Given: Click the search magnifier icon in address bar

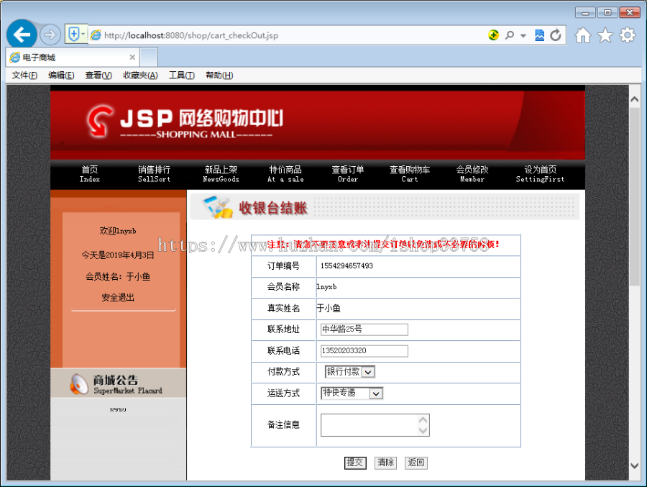Looking at the screenshot, I should click(x=510, y=35).
